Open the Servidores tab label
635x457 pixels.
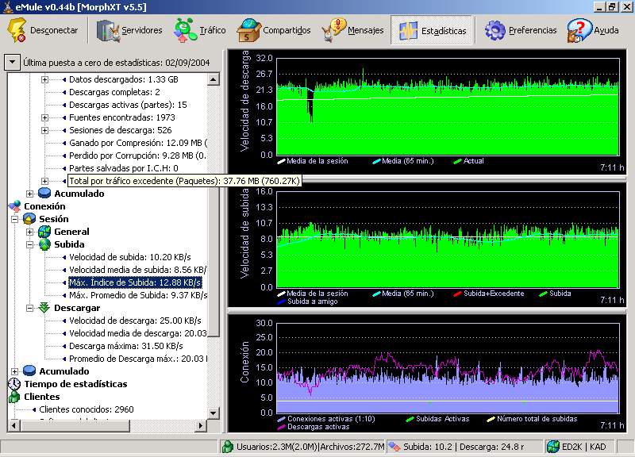tap(142, 30)
